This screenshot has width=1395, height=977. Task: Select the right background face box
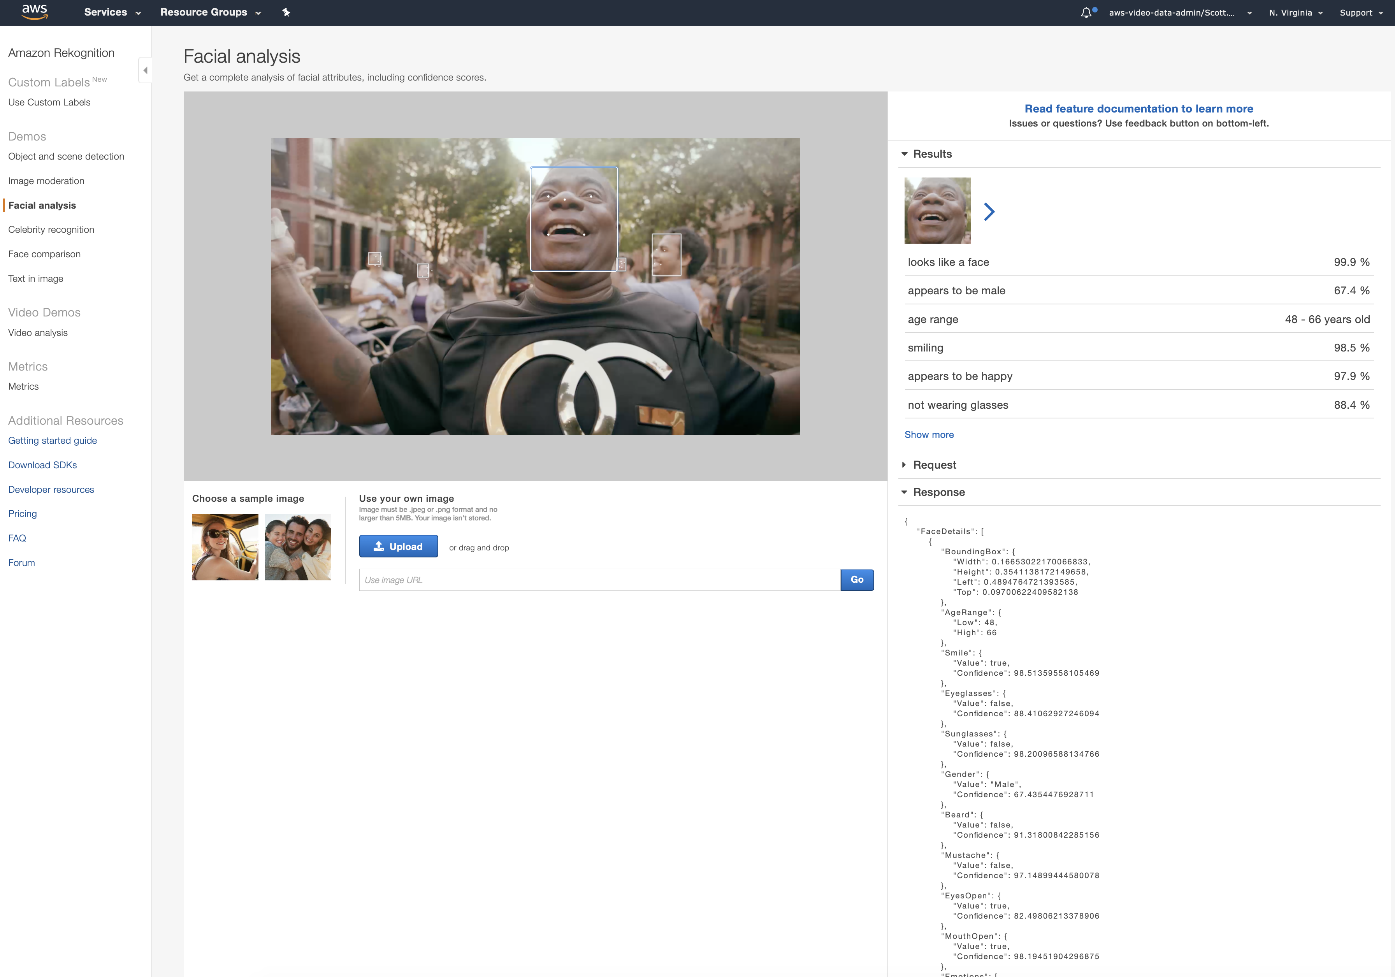coord(666,255)
